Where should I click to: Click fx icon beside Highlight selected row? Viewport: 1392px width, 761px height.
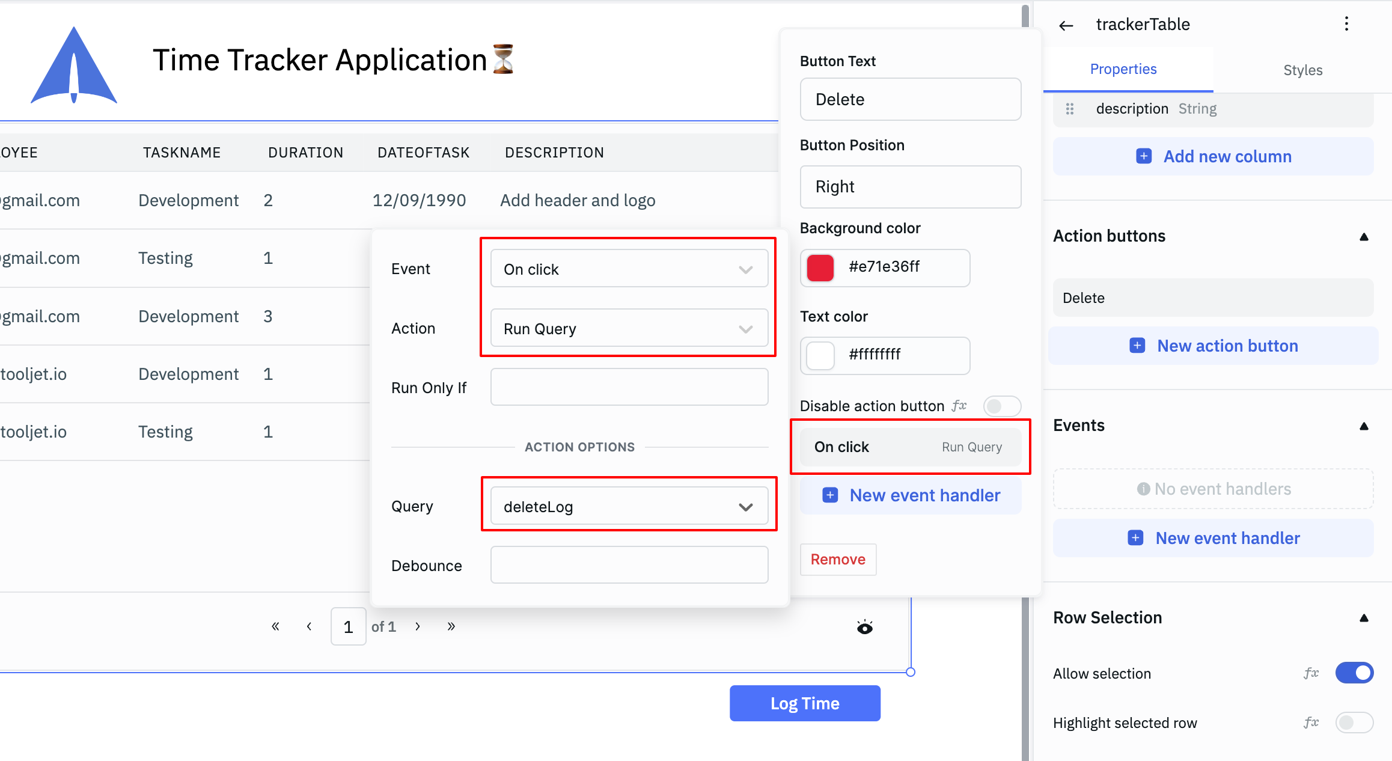click(1311, 723)
